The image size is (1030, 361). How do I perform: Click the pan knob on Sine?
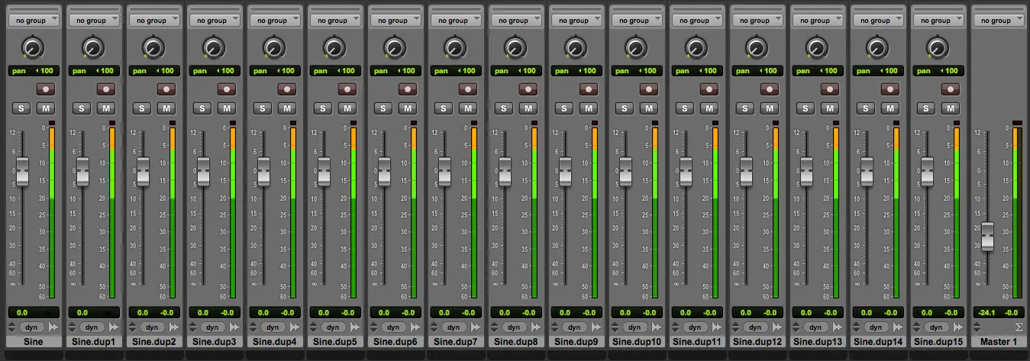(x=33, y=49)
